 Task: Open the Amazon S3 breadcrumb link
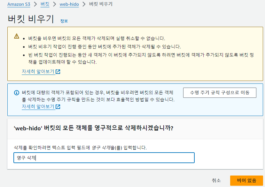pyautogui.click(x=19, y=4)
